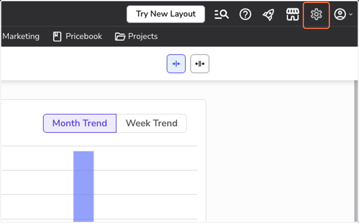Switch to Week Trend
The image size is (359, 223).
[x=151, y=123]
